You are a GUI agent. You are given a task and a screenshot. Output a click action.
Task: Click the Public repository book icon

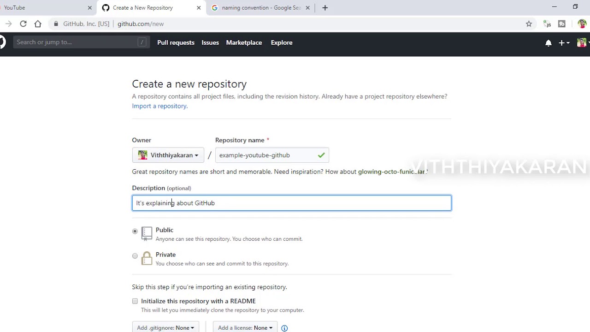147,233
